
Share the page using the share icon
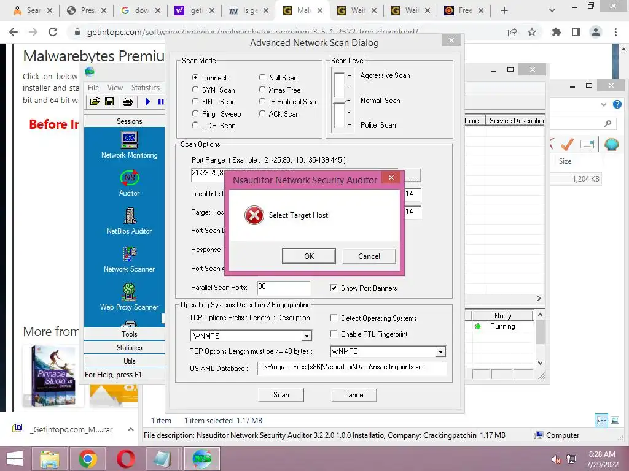[512, 32]
